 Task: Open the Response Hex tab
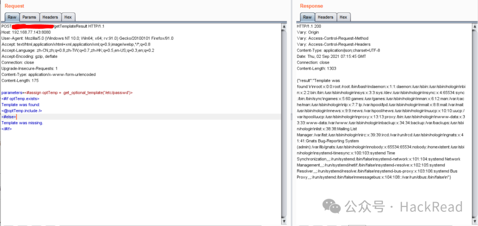343,17
